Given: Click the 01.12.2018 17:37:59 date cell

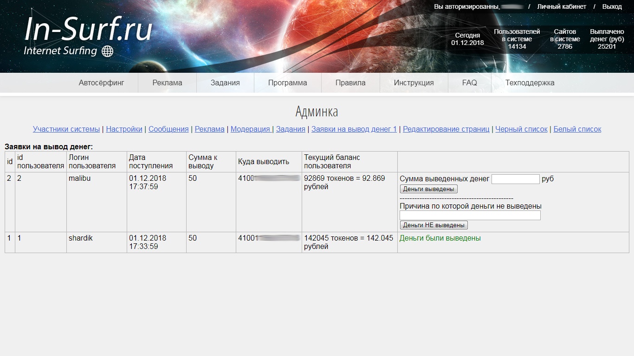Looking at the screenshot, I should 156,202.
